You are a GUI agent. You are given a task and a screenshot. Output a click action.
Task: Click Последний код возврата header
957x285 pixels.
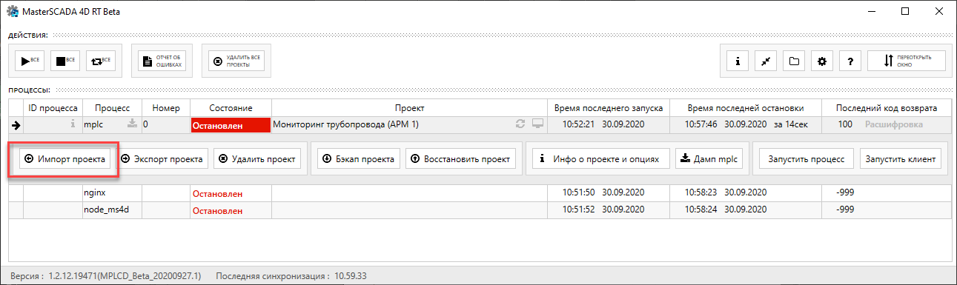tap(887, 108)
